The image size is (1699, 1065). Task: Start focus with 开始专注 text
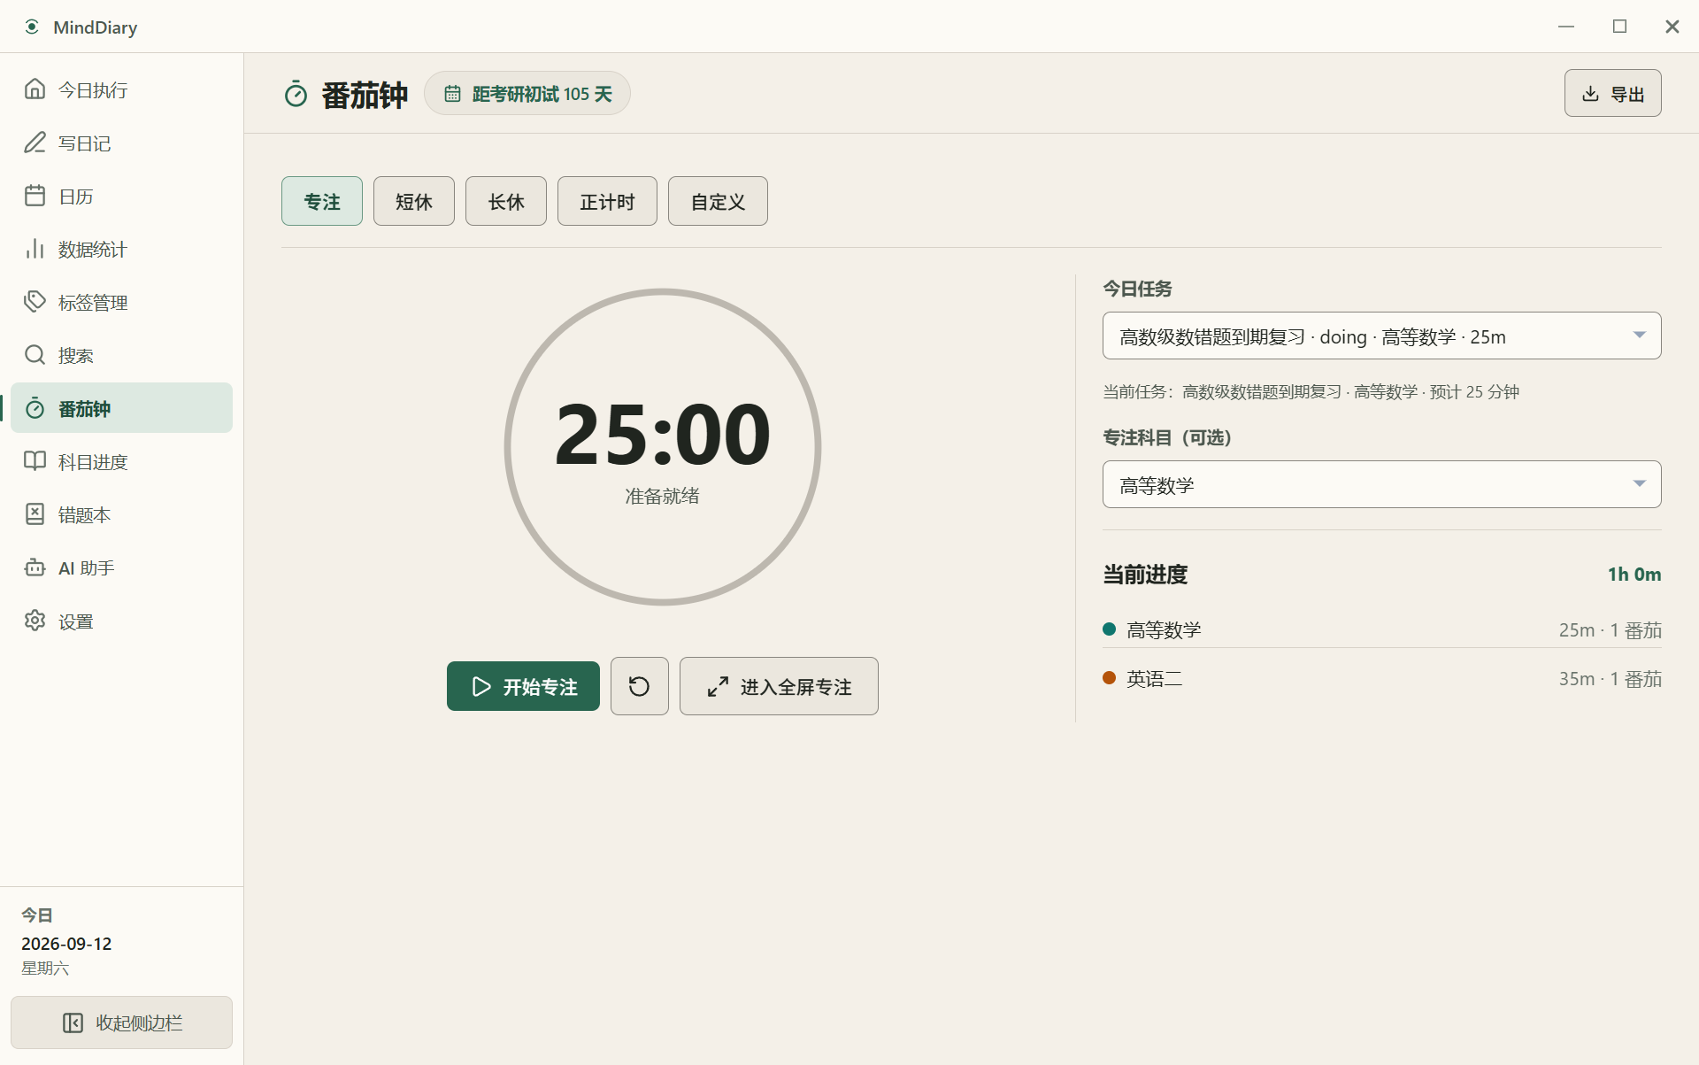[540, 687]
